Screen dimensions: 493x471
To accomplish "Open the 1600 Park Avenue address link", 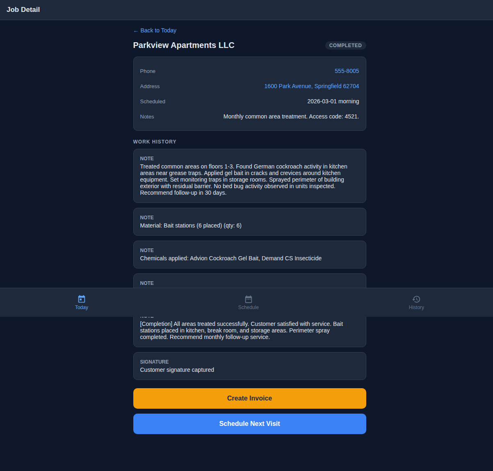I will coord(311,86).
